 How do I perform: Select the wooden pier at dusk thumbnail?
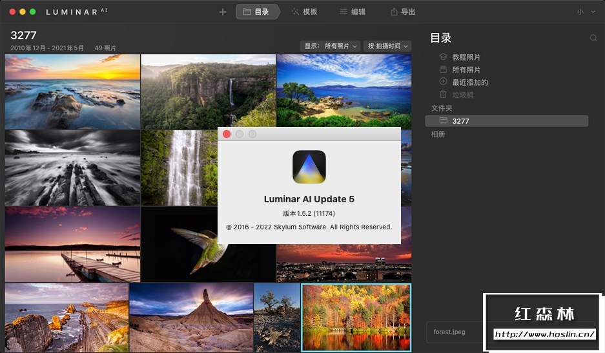72,244
